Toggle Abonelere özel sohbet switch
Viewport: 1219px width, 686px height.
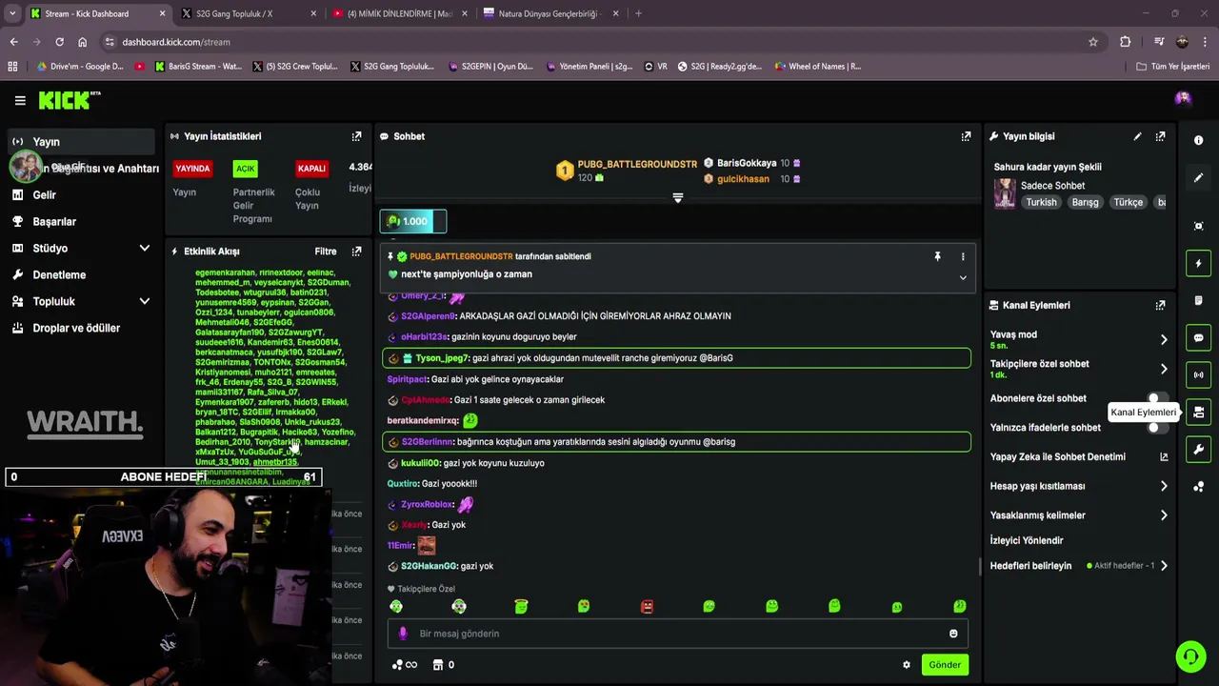point(1158,398)
